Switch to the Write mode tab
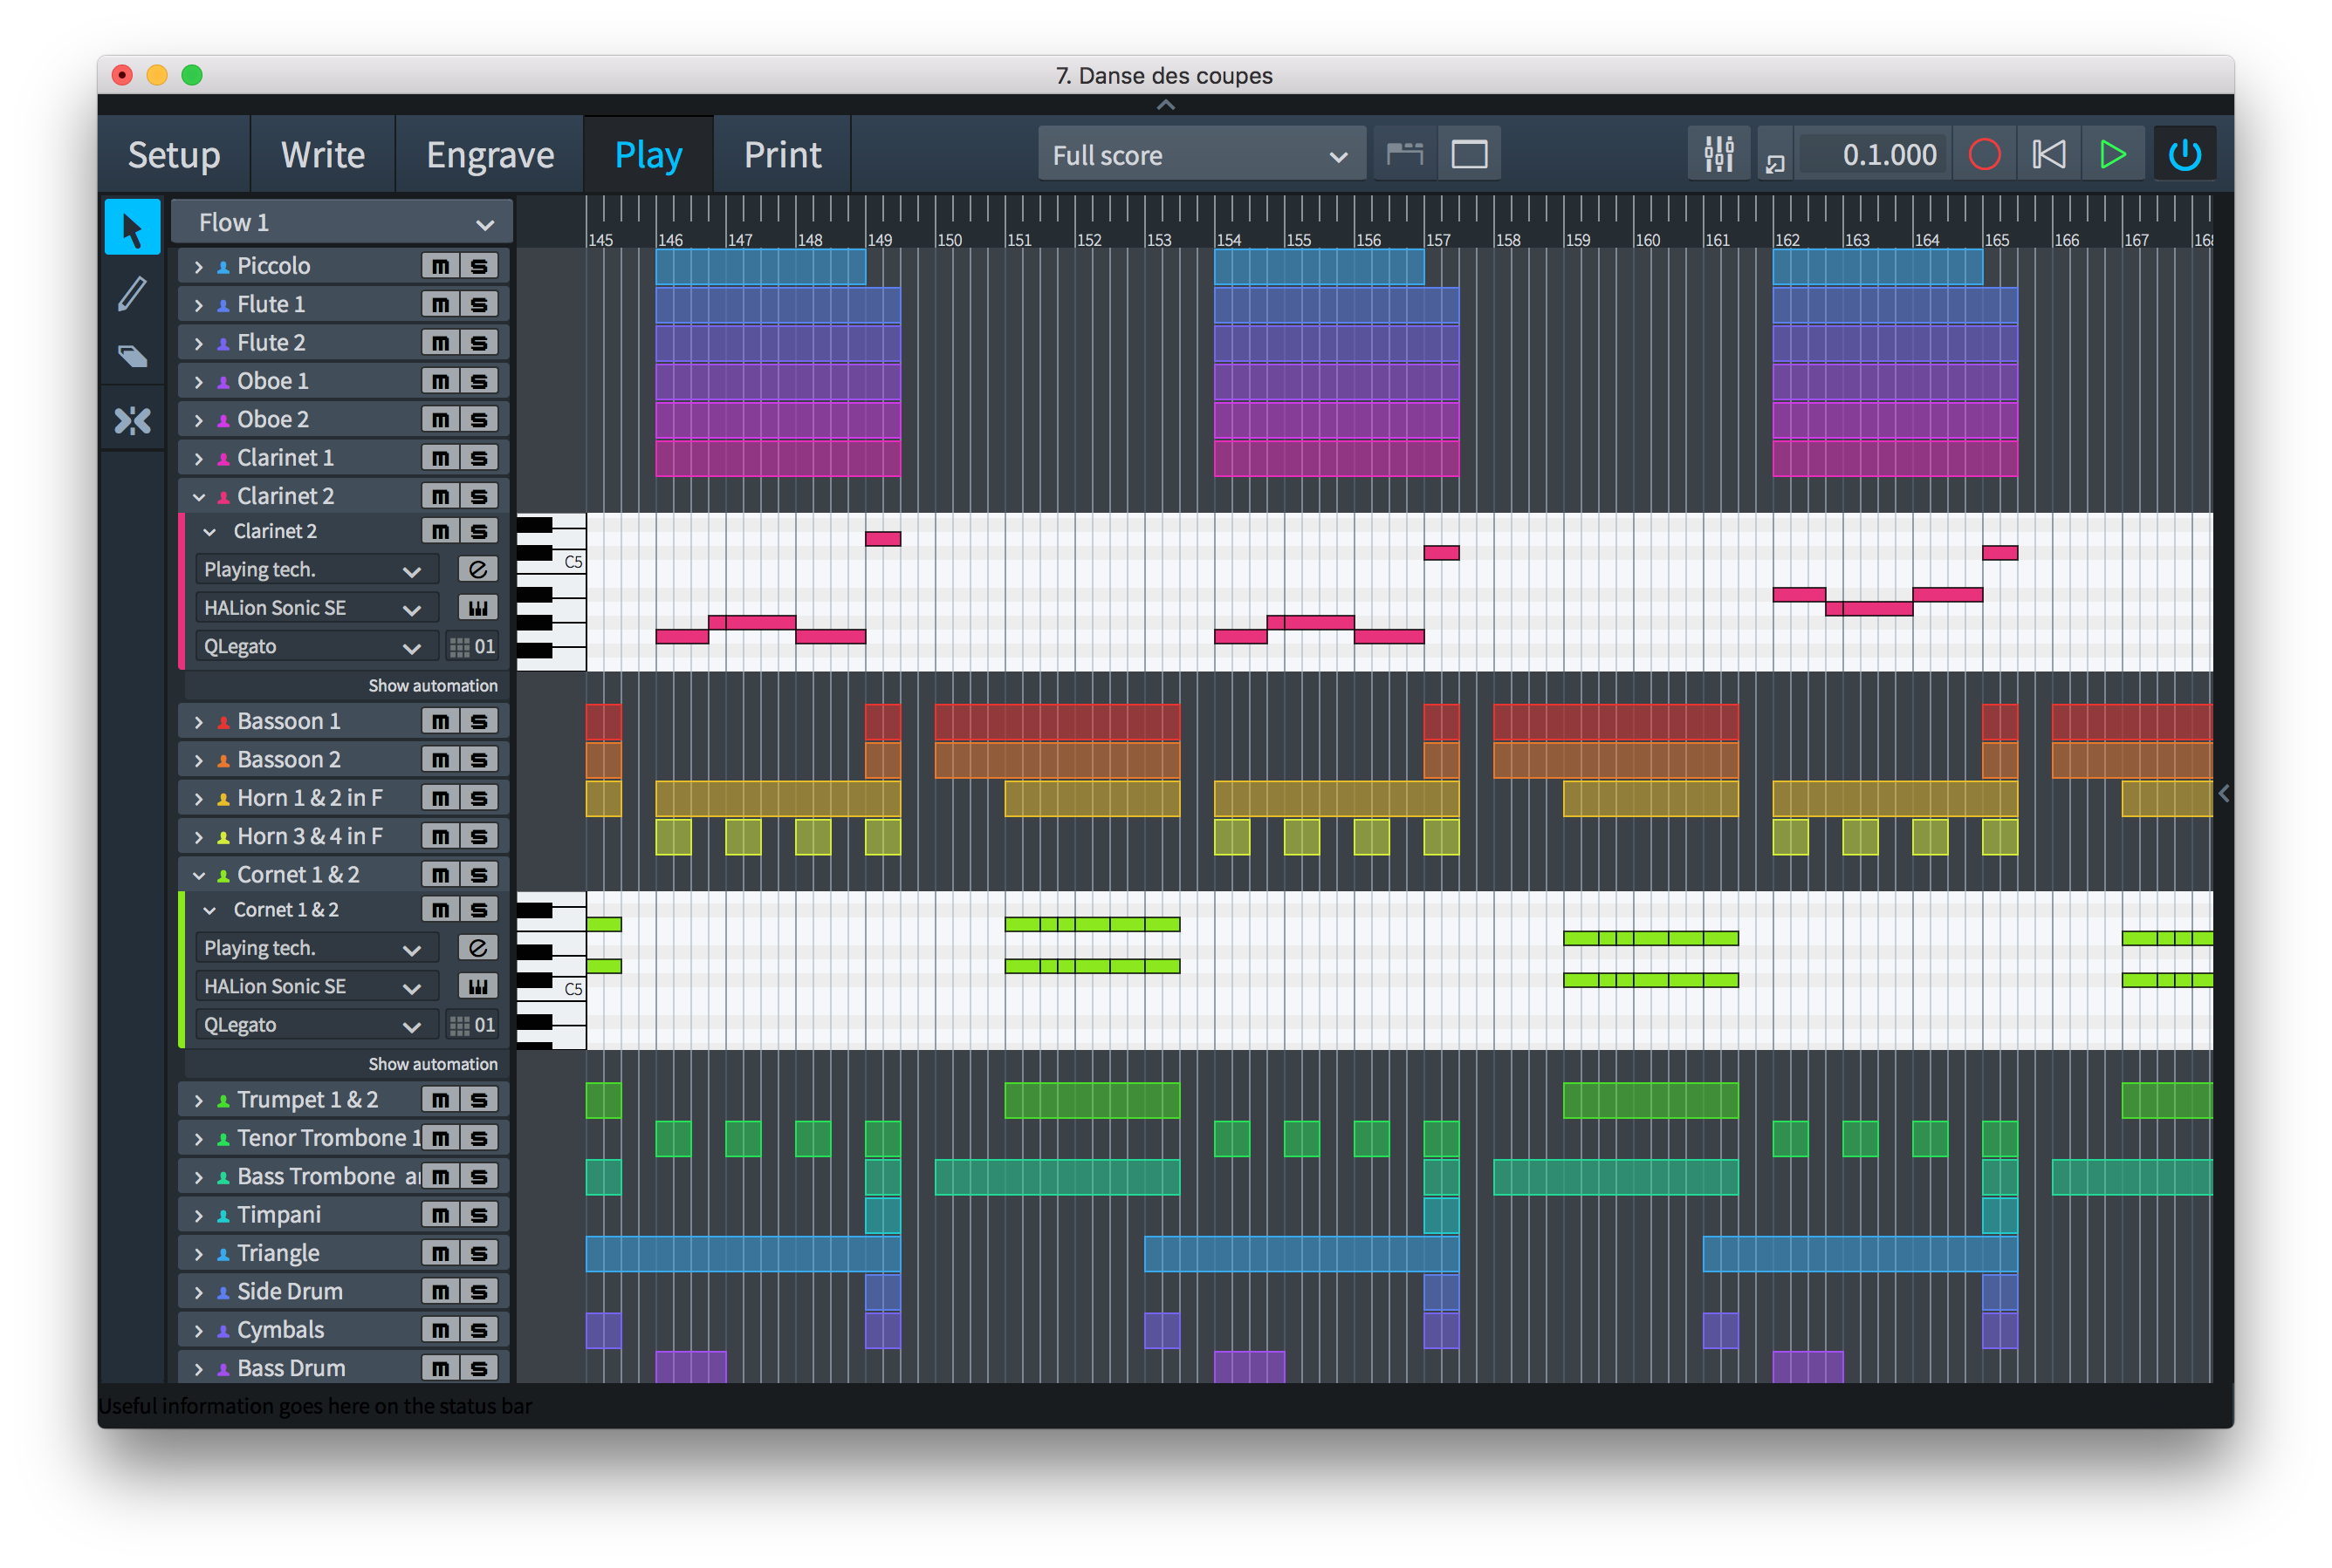 [x=322, y=155]
